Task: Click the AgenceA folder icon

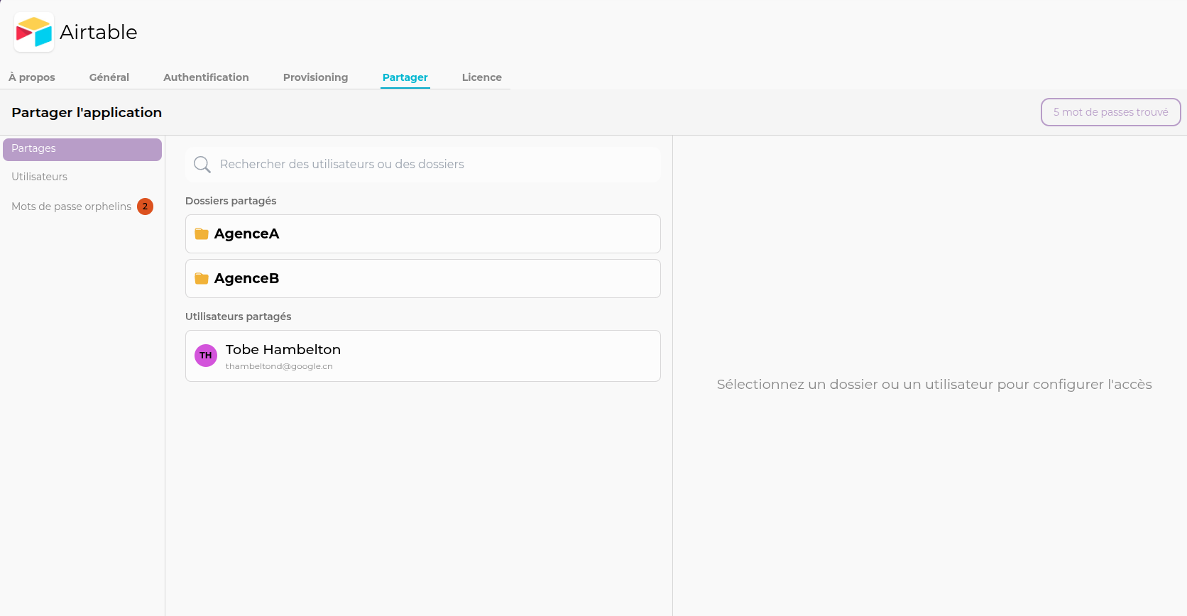Action: pos(202,234)
